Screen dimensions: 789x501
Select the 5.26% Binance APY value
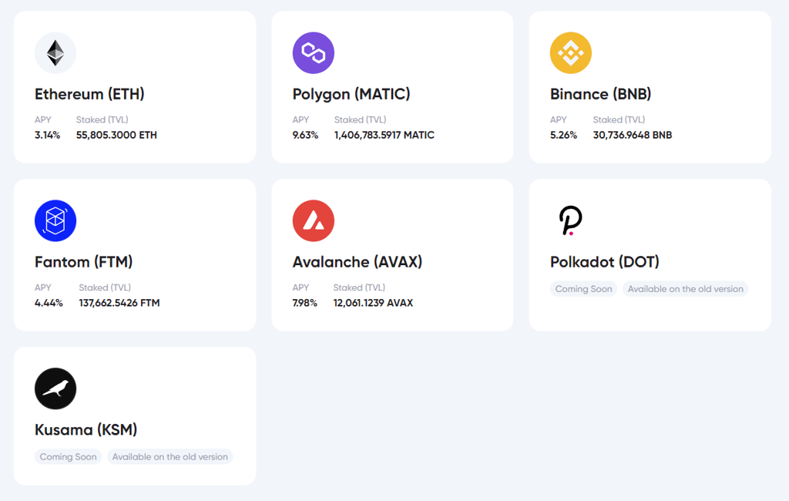tap(563, 135)
